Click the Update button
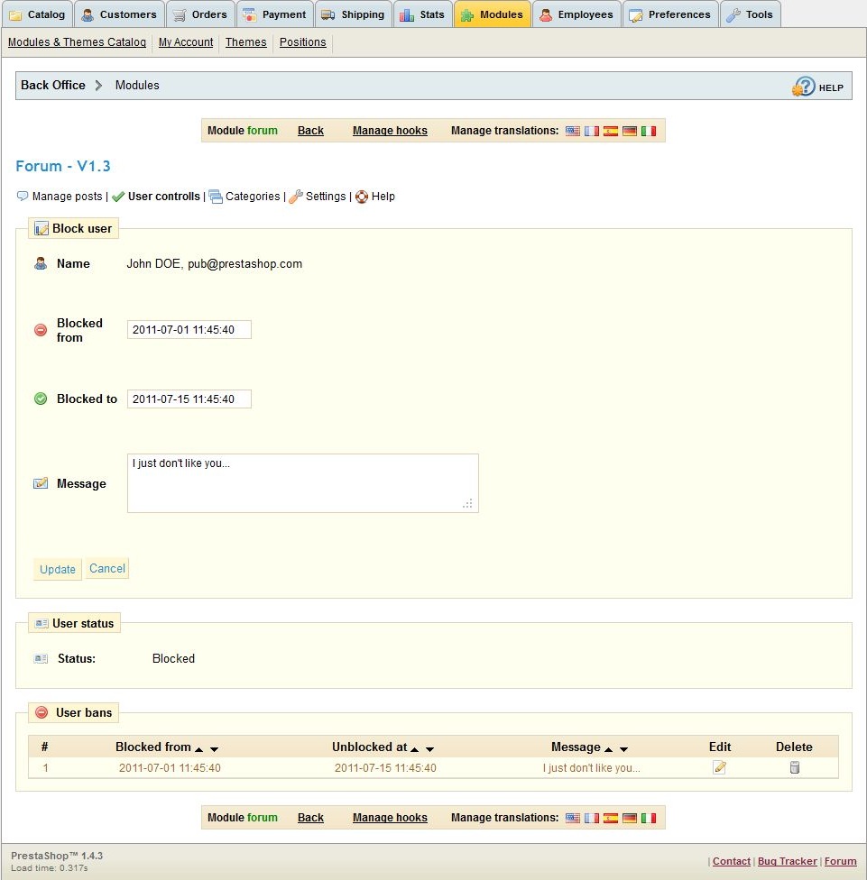Screen dimensions: 867x880 coord(58,569)
